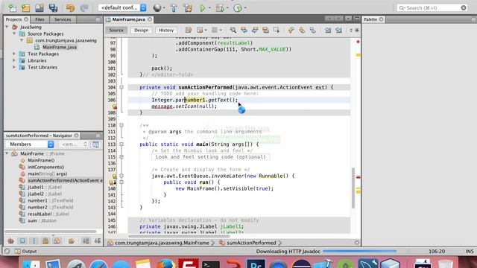Toggle Fully Qualified Names in Navigator

click(x=72, y=241)
